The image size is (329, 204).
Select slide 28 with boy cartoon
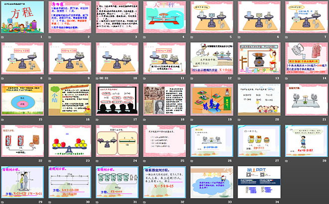[307, 141]
